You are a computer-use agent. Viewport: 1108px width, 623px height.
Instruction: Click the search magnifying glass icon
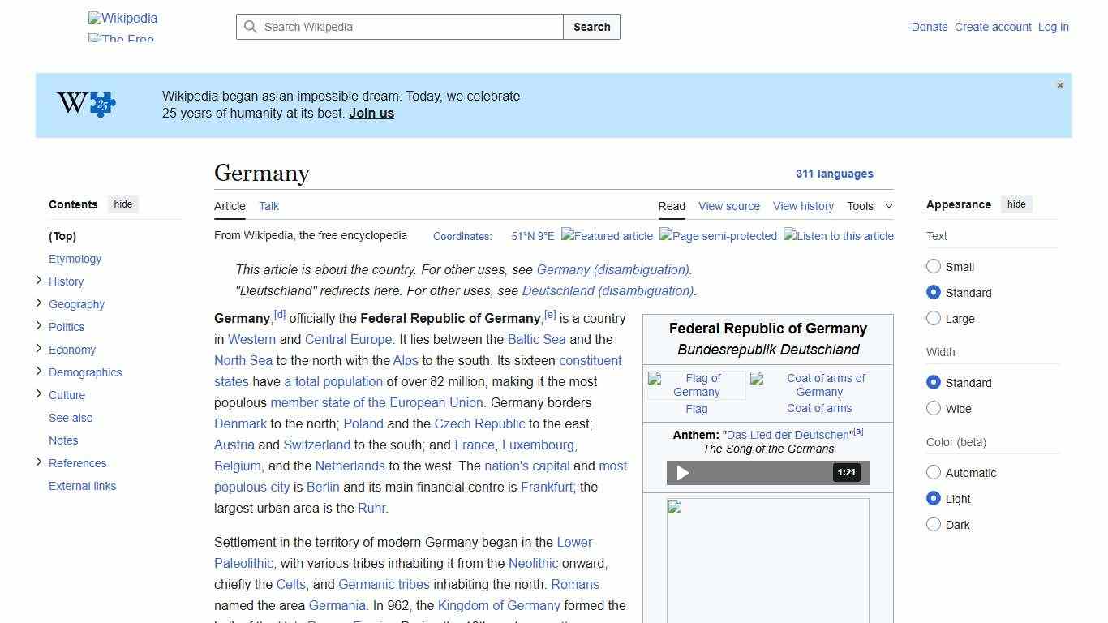251,27
